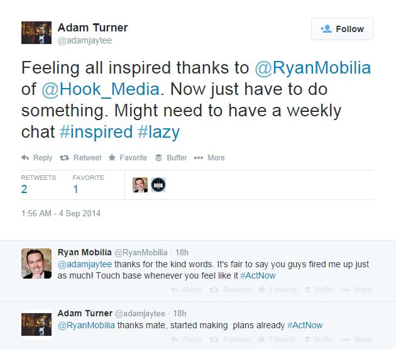Open the @RyanMobilia mention in main tweet

tap(312, 68)
